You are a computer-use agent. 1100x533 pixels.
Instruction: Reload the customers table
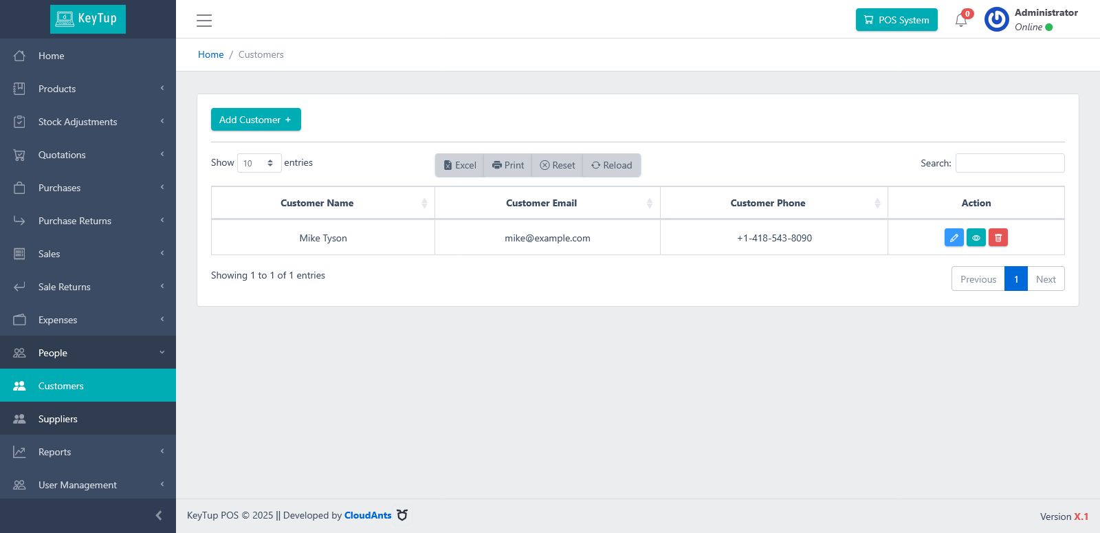pos(612,165)
